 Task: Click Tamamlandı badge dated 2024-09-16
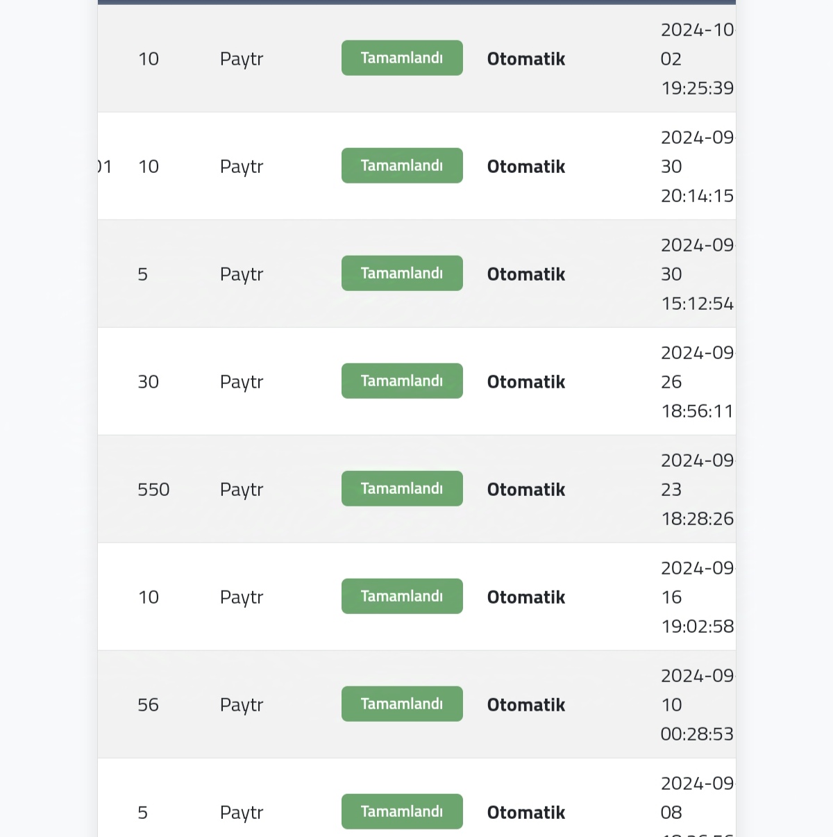pos(402,596)
